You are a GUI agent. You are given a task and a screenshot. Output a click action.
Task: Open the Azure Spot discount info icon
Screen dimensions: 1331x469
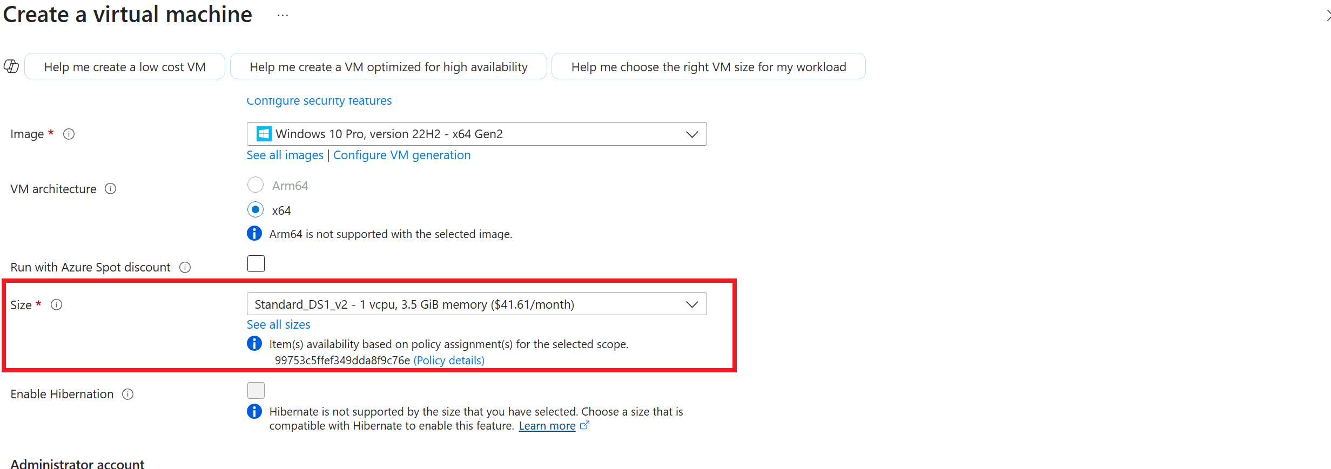(x=185, y=267)
